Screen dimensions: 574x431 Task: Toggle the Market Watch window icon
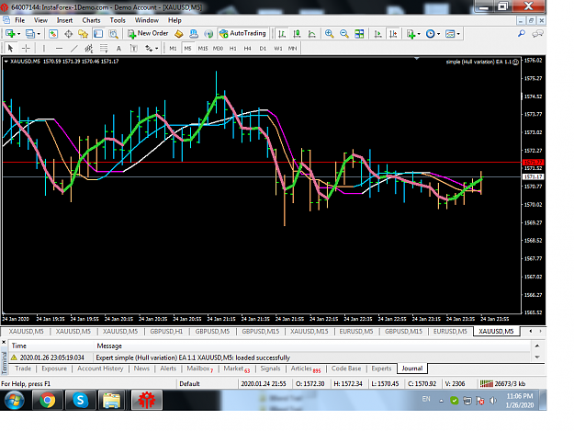click(x=53, y=34)
